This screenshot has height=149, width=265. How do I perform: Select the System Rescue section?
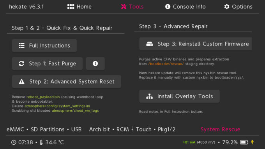[x=220, y=130]
